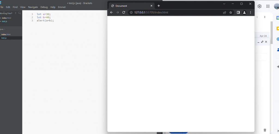The image size is (279, 134).
Task: Open the Debug menu in Brackets
Action: [x=44, y=7]
